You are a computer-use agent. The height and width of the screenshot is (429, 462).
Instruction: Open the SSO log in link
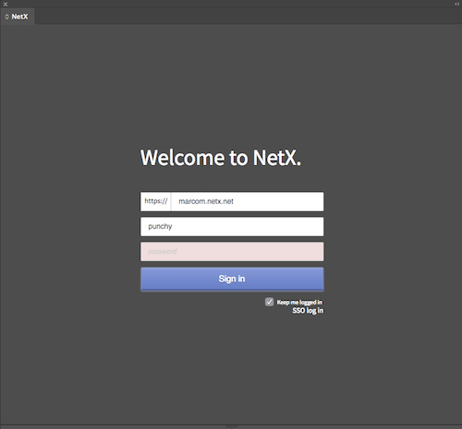click(x=308, y=311)
